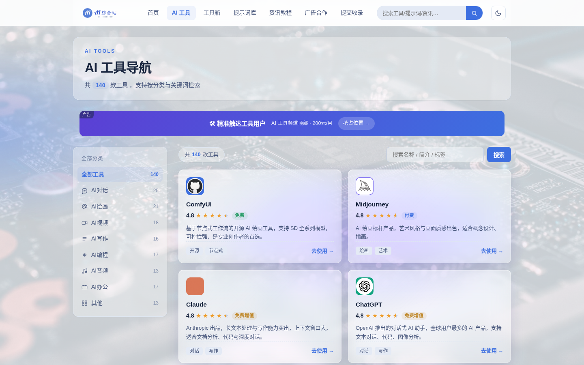Screen dimensions: 584x365
Task: Select the AI编程 category
Action: (120, 255)
